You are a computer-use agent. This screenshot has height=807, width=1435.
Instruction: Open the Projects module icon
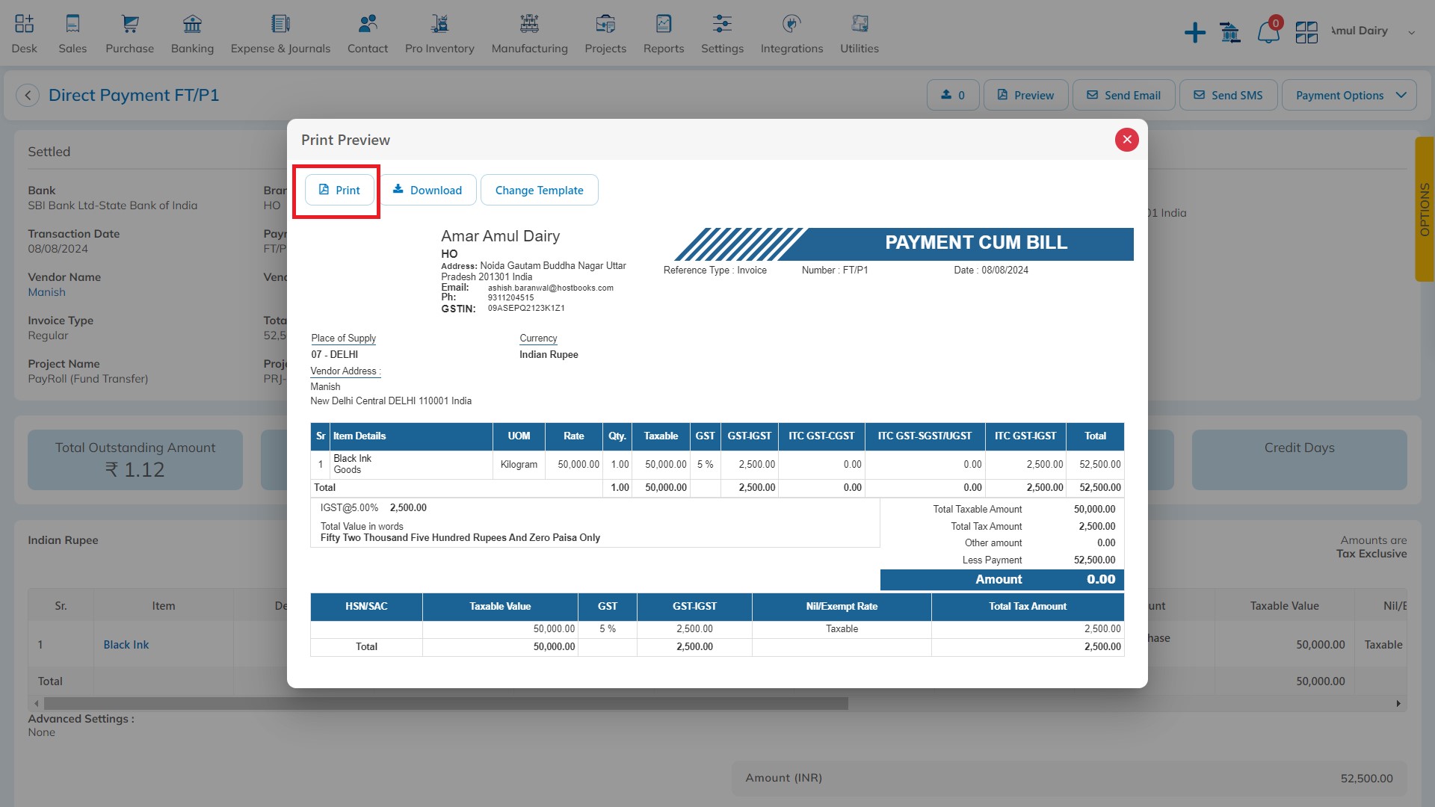pyautogui.click(x=605, y=24)
